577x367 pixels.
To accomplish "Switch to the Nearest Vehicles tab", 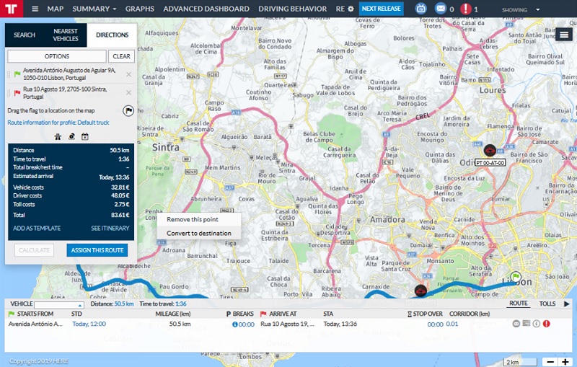I will tap(66, 35).
